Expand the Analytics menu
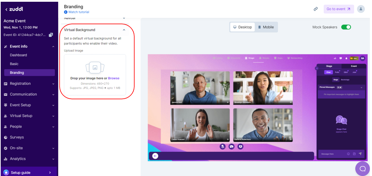Image resolution: width=372 pixels, height=176 pixels. 53,159
